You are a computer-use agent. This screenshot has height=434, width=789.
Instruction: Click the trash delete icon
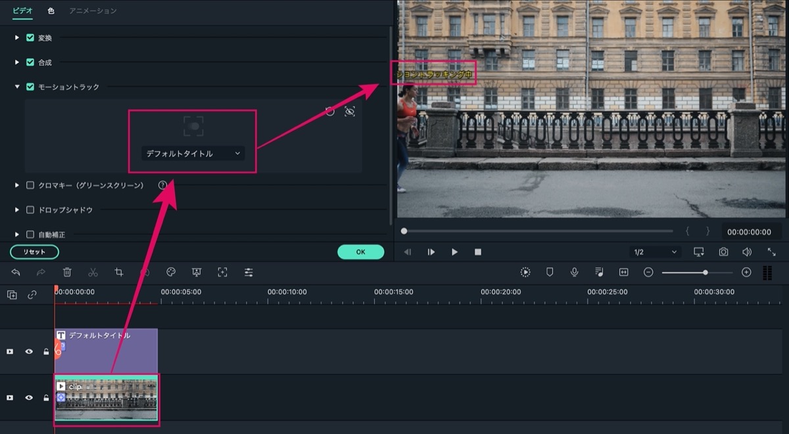click(x=67, y=272)
